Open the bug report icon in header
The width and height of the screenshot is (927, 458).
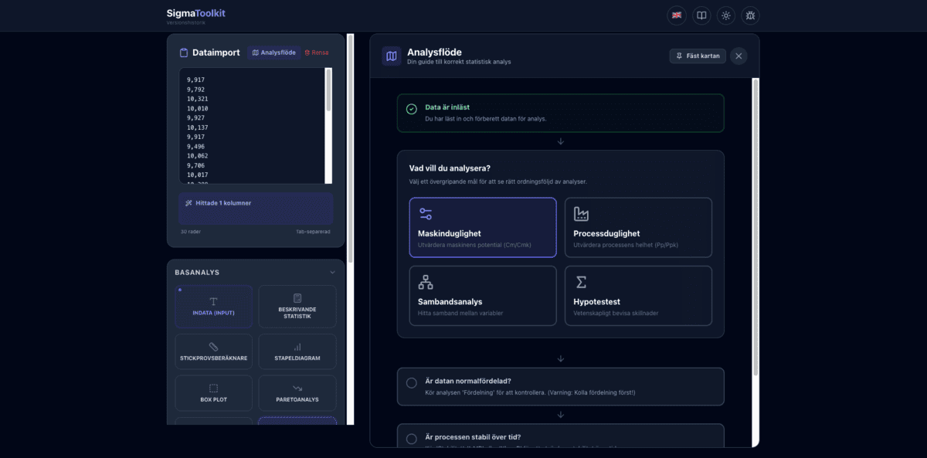[x=750, y=15]
